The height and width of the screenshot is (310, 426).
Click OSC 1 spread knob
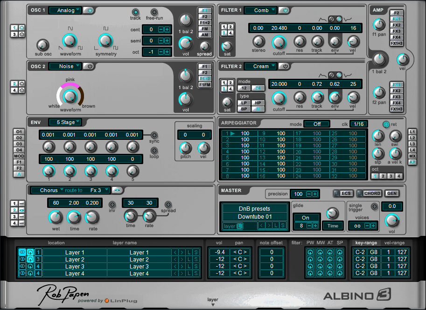(204, 46)
